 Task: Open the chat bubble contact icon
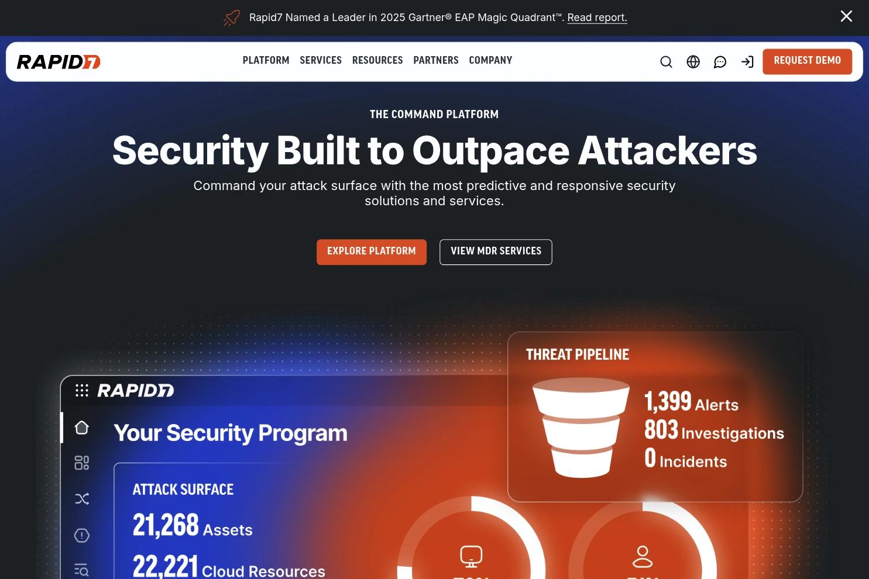point(720,62)
